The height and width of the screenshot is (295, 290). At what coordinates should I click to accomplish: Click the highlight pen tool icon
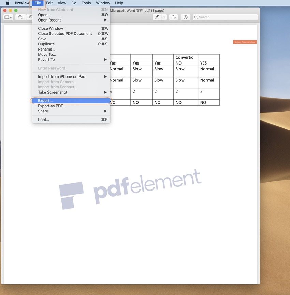pos(157,17)
